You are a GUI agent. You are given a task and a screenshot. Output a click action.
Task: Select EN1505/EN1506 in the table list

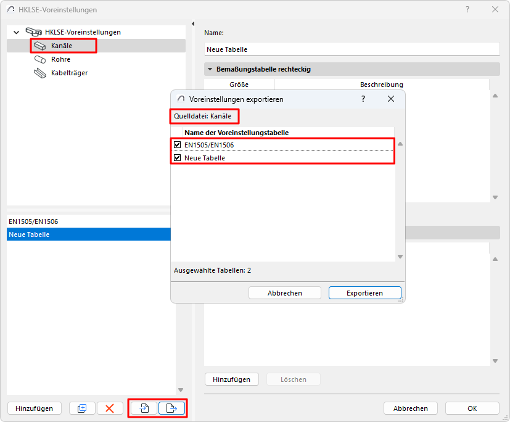click(x=88, y=221)
